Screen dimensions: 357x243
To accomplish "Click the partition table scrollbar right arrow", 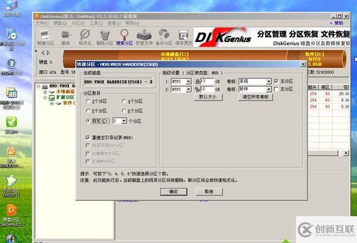I will [x=346, y=153].
